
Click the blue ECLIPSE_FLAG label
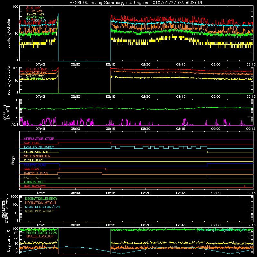click(35, 165)
